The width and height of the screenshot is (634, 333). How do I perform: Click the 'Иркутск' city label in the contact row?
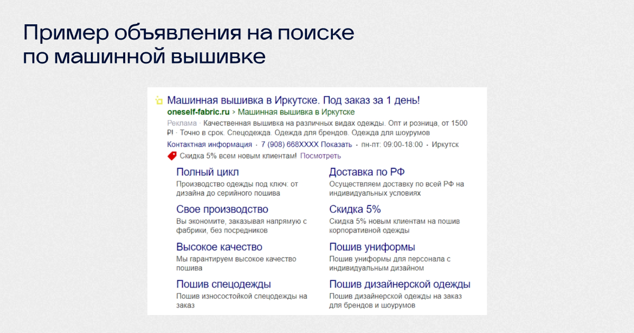pyautogui.click(x=445, y=145)
